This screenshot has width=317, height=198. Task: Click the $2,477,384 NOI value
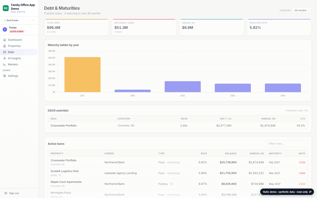pos(224,126)
